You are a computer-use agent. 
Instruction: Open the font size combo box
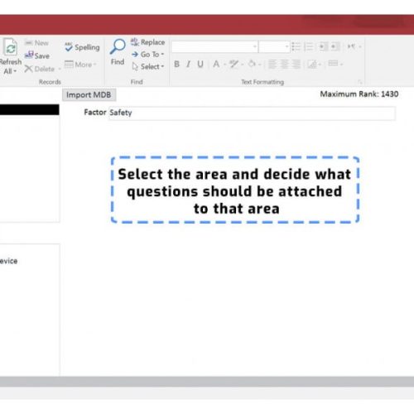tap(274, 47)
